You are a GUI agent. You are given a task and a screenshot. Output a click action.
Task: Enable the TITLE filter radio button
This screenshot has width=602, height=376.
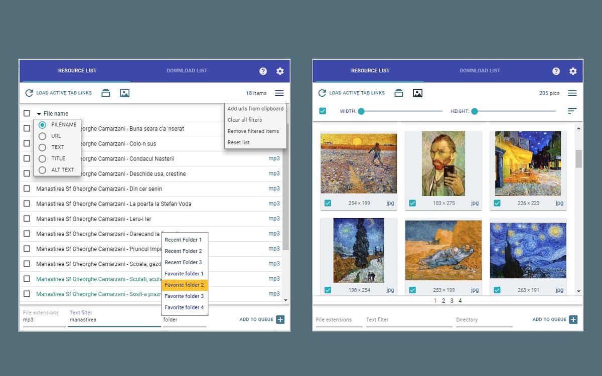coord(42,158)
